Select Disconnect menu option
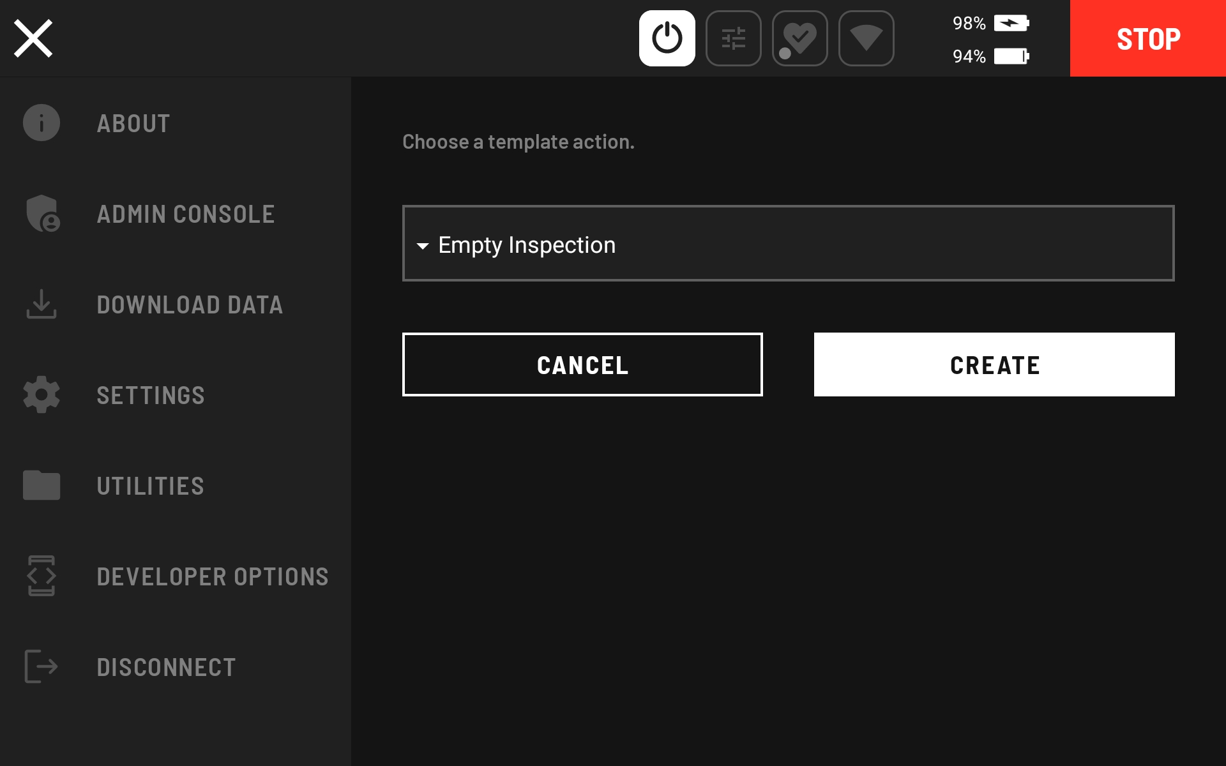This screenshot has height=766, width=1226. [166, 666]
